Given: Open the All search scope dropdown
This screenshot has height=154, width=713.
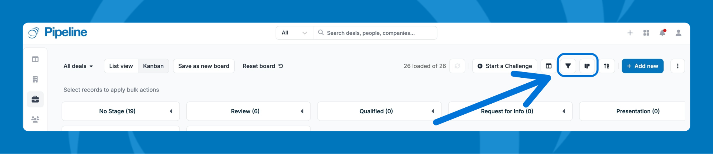Looking at the screenshot, I should (x=294, y=33).
